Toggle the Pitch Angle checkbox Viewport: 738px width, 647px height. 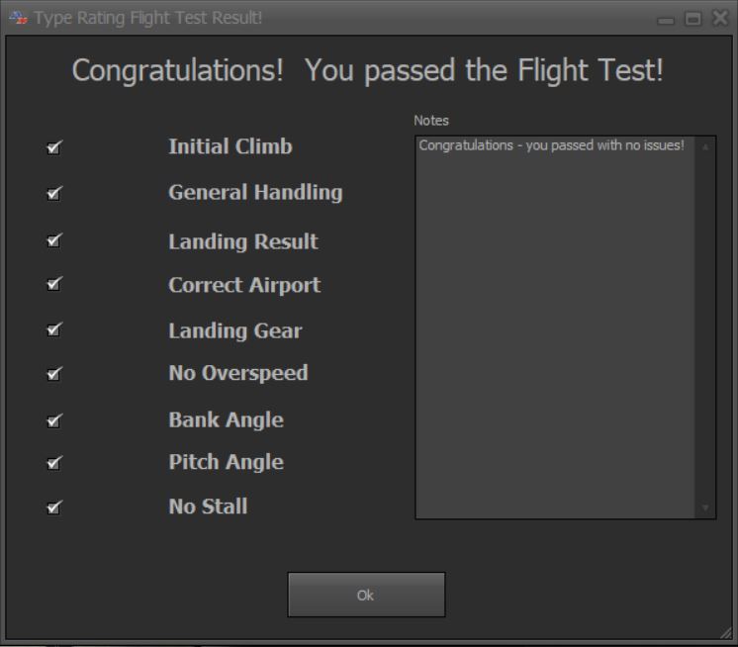tap(53, 463)
